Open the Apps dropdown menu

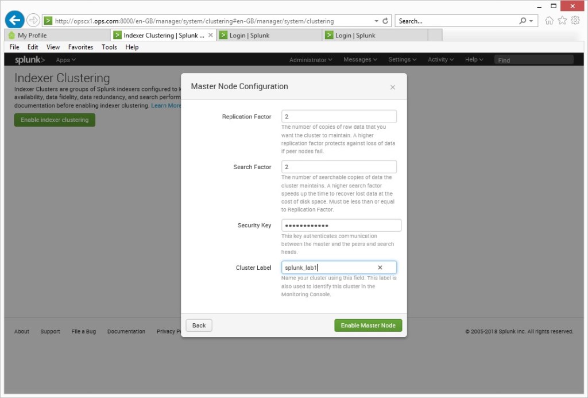(65, 59)
